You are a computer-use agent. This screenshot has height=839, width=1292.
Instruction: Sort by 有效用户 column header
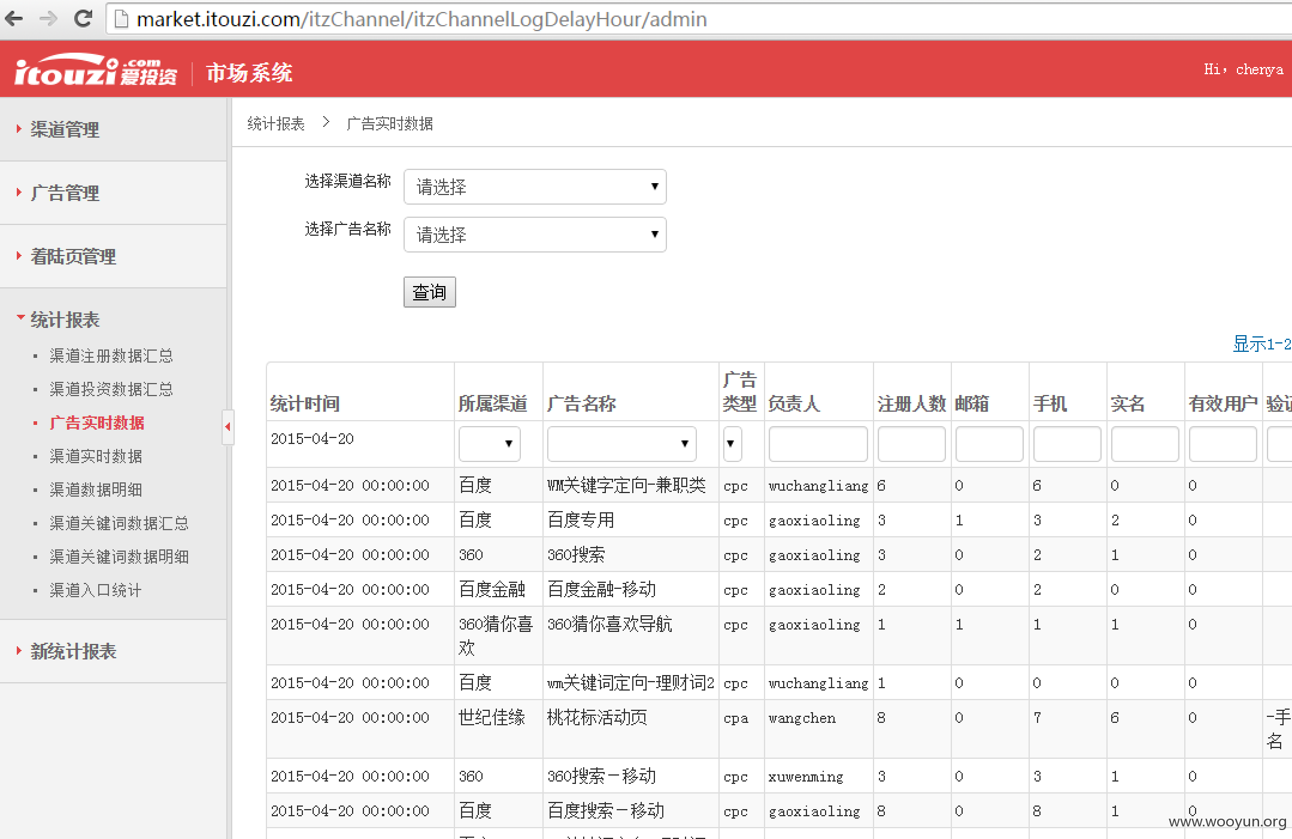1223,403
